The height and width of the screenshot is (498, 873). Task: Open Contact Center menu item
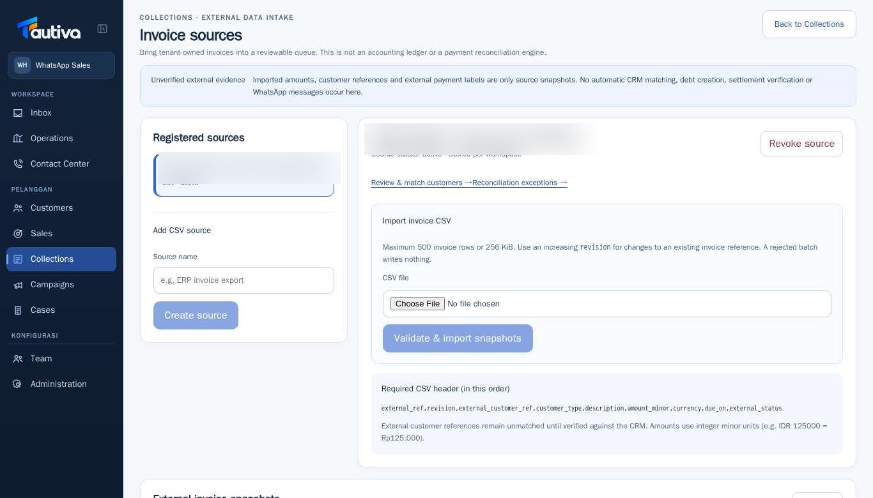61,164
